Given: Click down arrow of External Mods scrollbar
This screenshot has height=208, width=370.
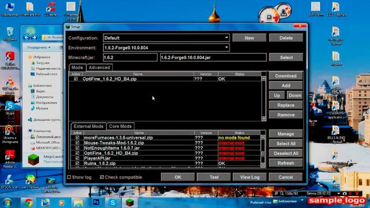Looking at the screenshot, I should (x=263, y=165).
